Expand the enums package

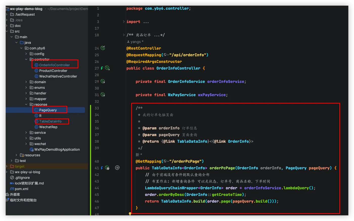pyautogui.click(x=26, y=87)
